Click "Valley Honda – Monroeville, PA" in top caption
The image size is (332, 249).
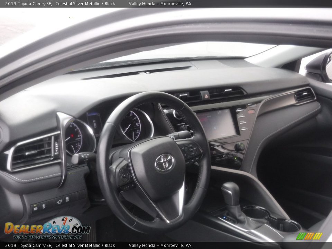160,3
